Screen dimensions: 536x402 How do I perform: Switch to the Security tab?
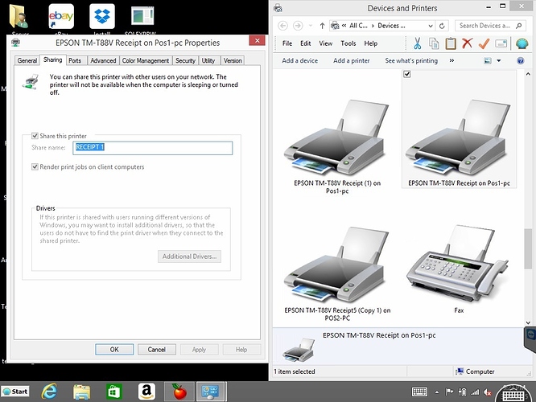(x=185, y=60)
